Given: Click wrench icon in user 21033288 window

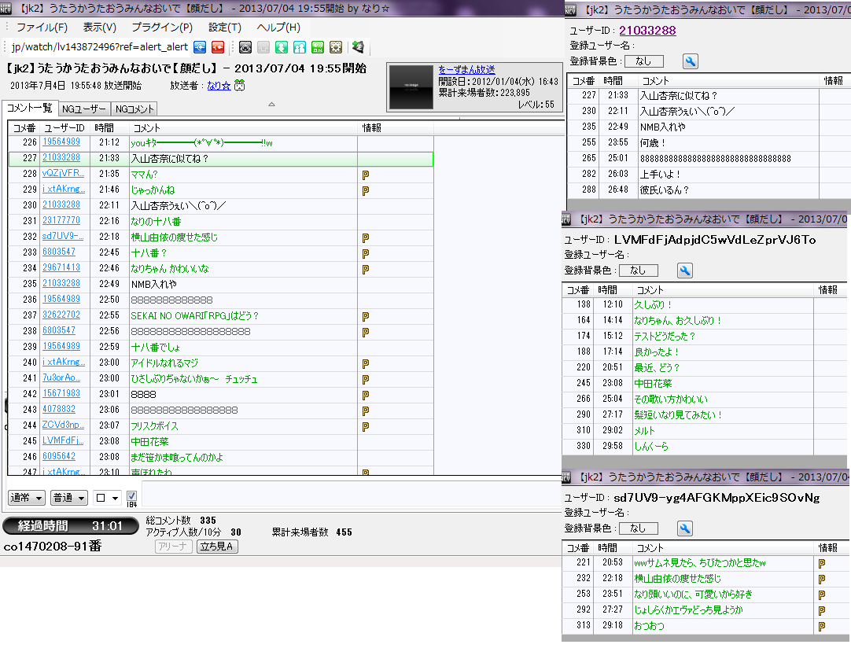Looking at the screenshot, I should (690, 61).
